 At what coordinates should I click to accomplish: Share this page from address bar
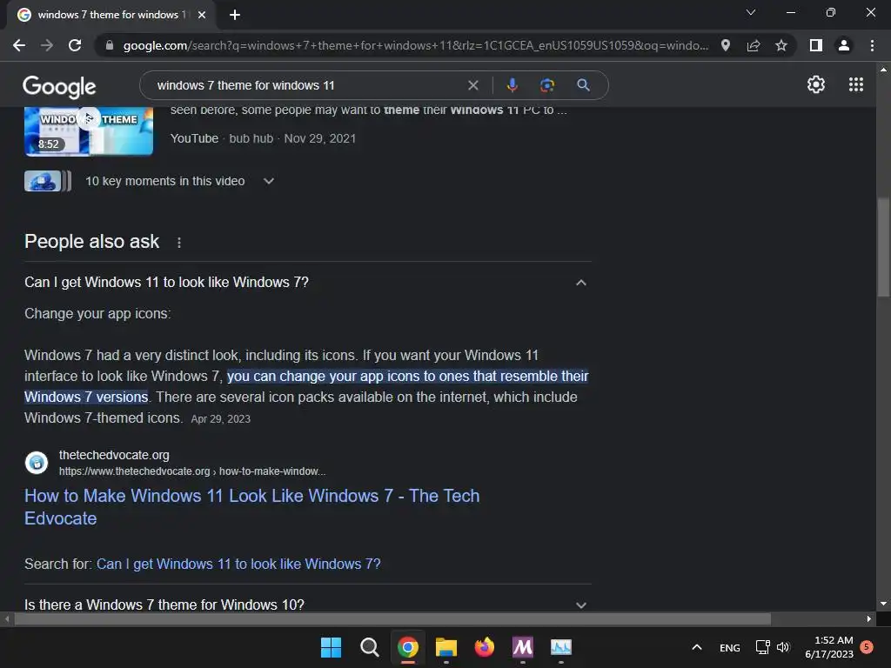[754, 45]
